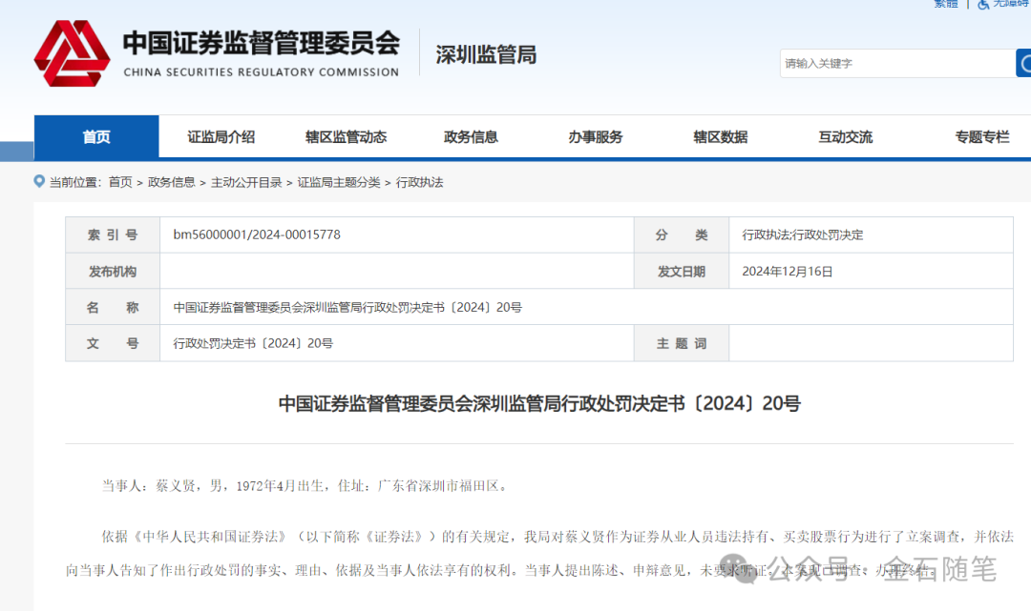Open 辖区数据 navigation menu
The image size is (1031, 611).
point(720,136)
